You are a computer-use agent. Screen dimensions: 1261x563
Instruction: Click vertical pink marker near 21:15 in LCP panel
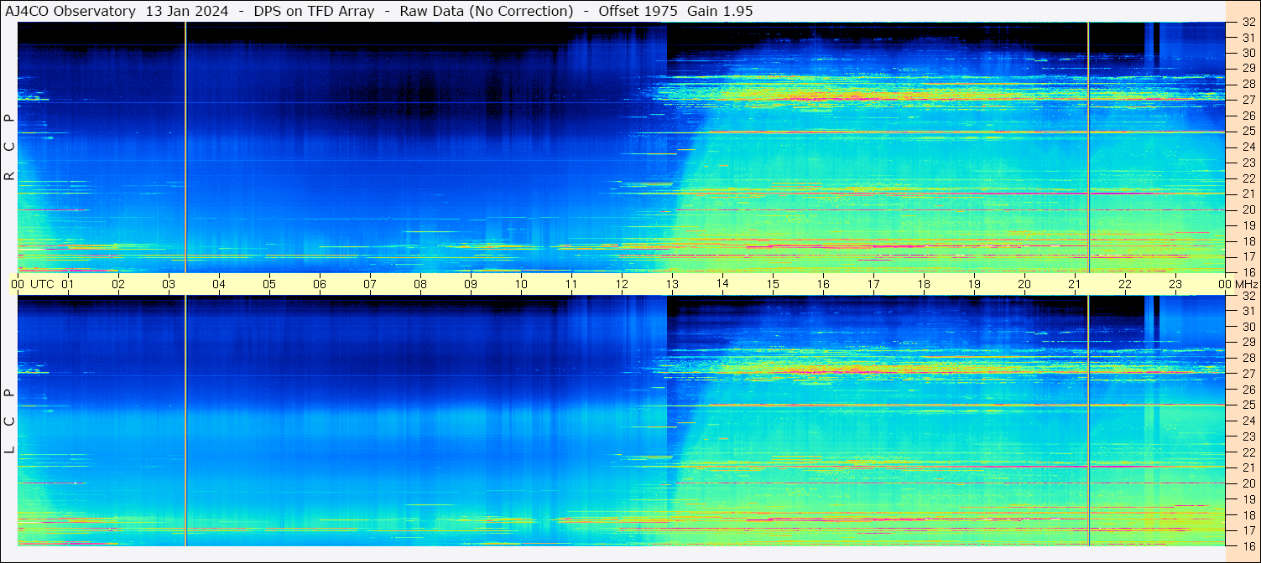click(x=1088, y=419)
